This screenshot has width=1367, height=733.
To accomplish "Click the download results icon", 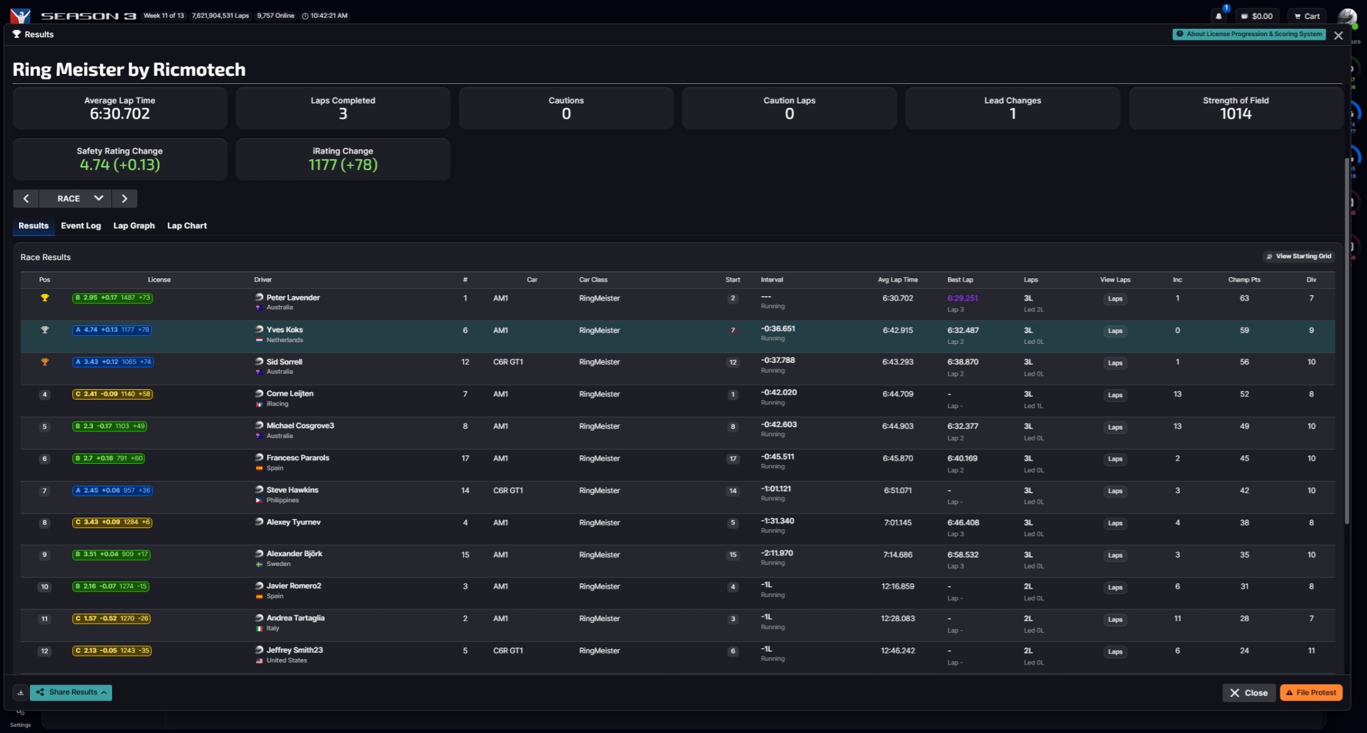I will tap(20, 693).
